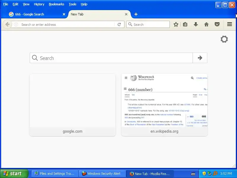Open the Help menu
237x178 pixels.
[84, 4]
